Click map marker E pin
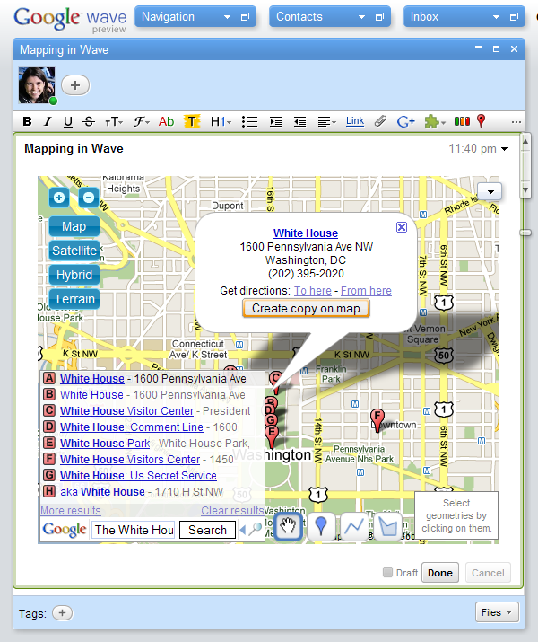538x642 pixels. coord(272,435)
